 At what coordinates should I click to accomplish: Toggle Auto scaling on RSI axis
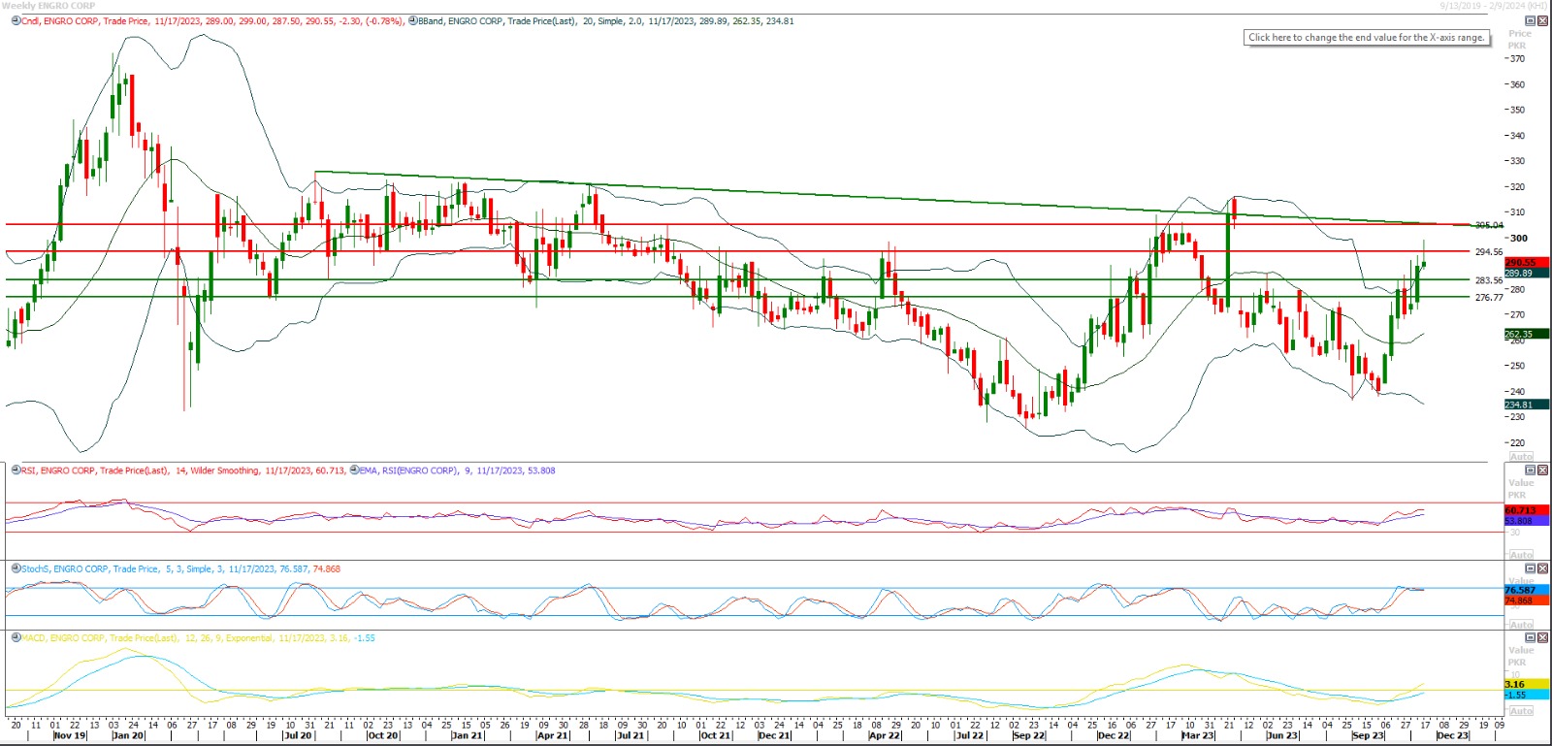point(1521,555)
